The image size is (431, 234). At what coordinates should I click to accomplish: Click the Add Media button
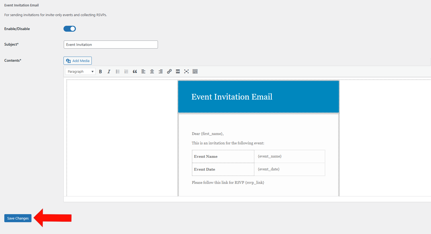coord(77,61)
